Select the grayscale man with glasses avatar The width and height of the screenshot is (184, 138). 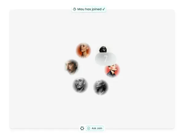coord(80,85)
